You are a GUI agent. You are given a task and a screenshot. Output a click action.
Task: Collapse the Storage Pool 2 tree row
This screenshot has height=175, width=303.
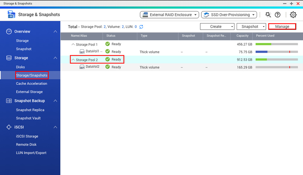coord(73,60)
